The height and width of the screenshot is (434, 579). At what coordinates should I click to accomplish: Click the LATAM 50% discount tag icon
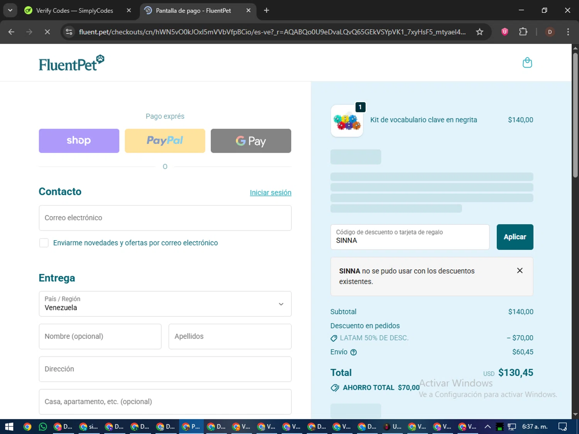[x=334, y=338]
